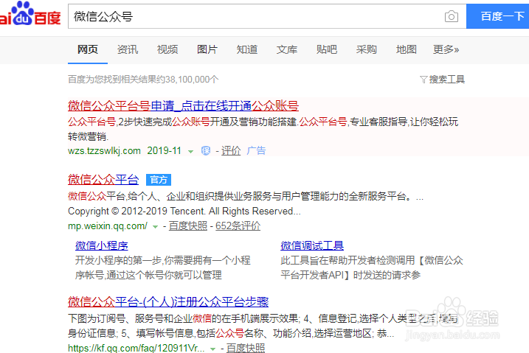The height and width of the screenshot is (353, 529).
Task: Open 搜索工具 search tools
Action: (446, 80)
